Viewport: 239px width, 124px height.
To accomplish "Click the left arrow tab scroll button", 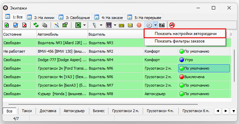I will 218,111.
